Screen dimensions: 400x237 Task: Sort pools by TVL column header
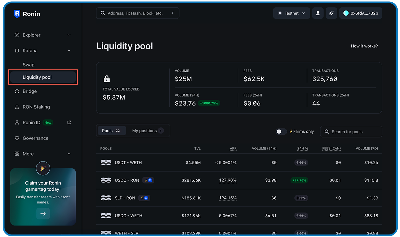pos(197,149)
